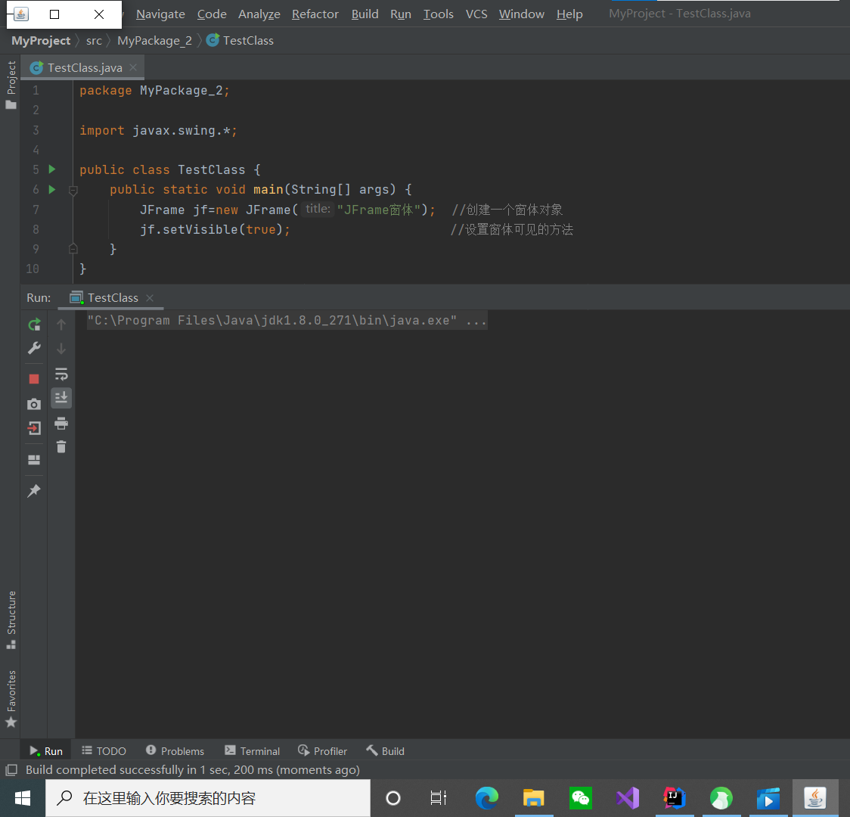Pin the Run tab with pin icon
This screenshot has width=850, height=817.
pyautogui.click(x=34, y=491)
